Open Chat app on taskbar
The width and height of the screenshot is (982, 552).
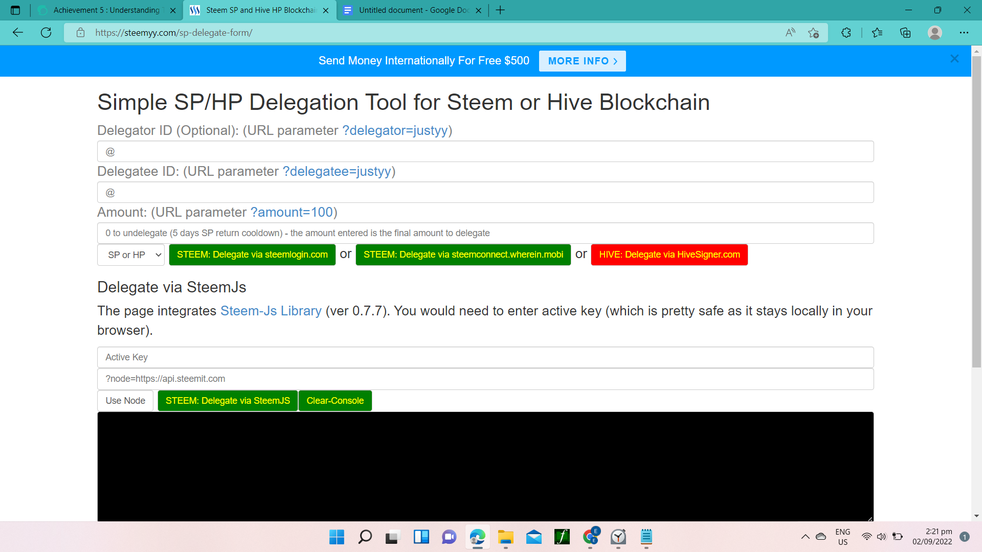click(449, 537)
